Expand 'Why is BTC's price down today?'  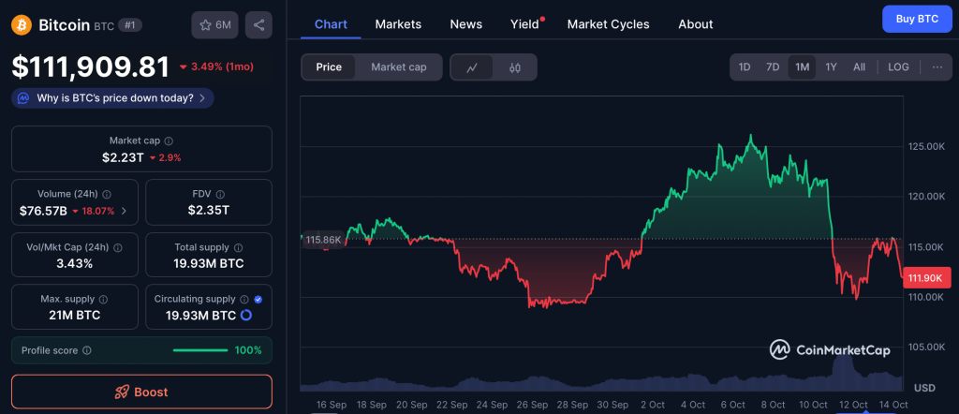pyautogui.click(x=113, y=97)
